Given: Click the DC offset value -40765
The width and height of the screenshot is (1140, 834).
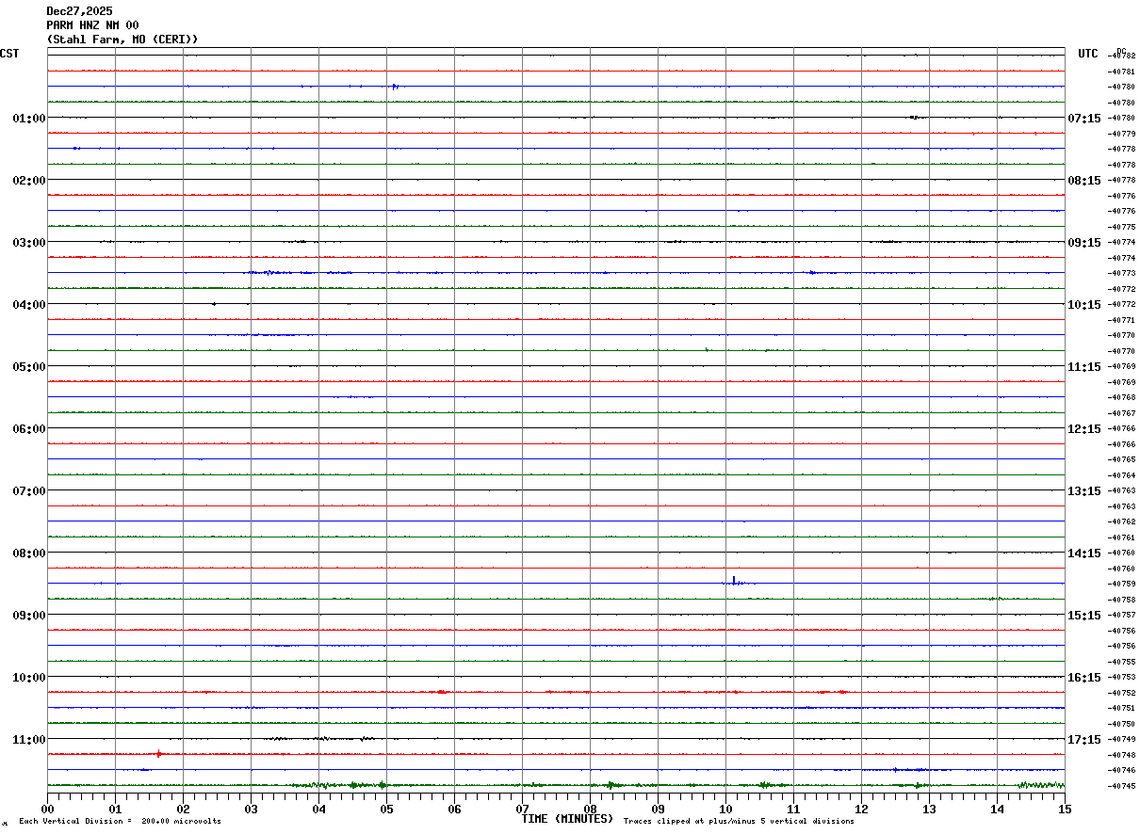Looking at the screenshot, I should coord(1122,459).
